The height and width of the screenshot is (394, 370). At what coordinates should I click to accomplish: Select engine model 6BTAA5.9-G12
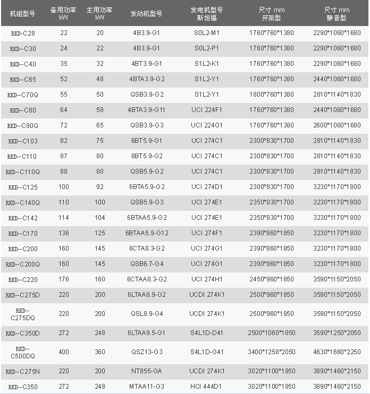(x=147, y=233)
